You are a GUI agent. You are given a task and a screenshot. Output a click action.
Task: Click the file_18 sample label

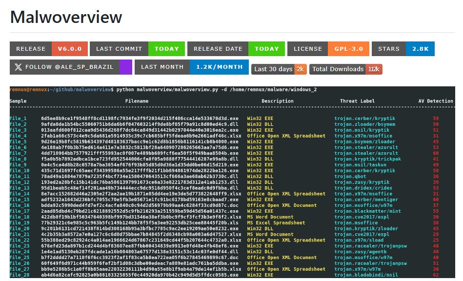point(20,217)
